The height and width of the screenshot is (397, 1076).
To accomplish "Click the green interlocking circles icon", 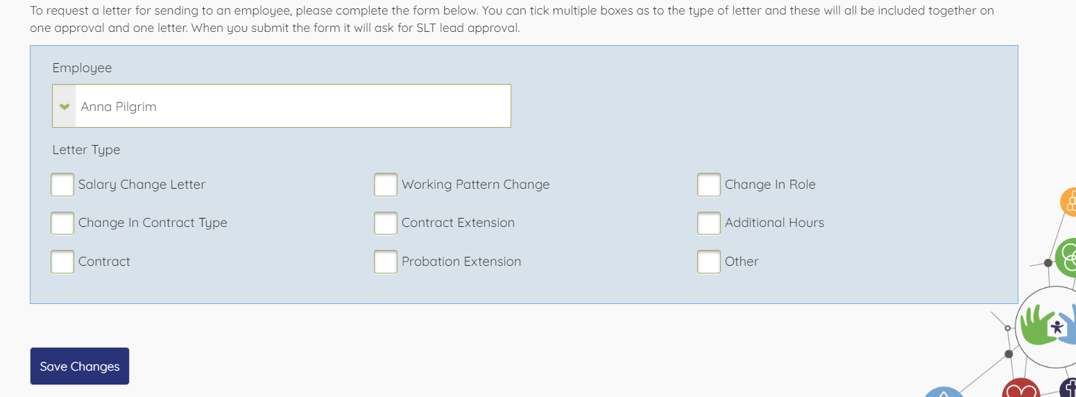I will click(x=1067, y=257).
